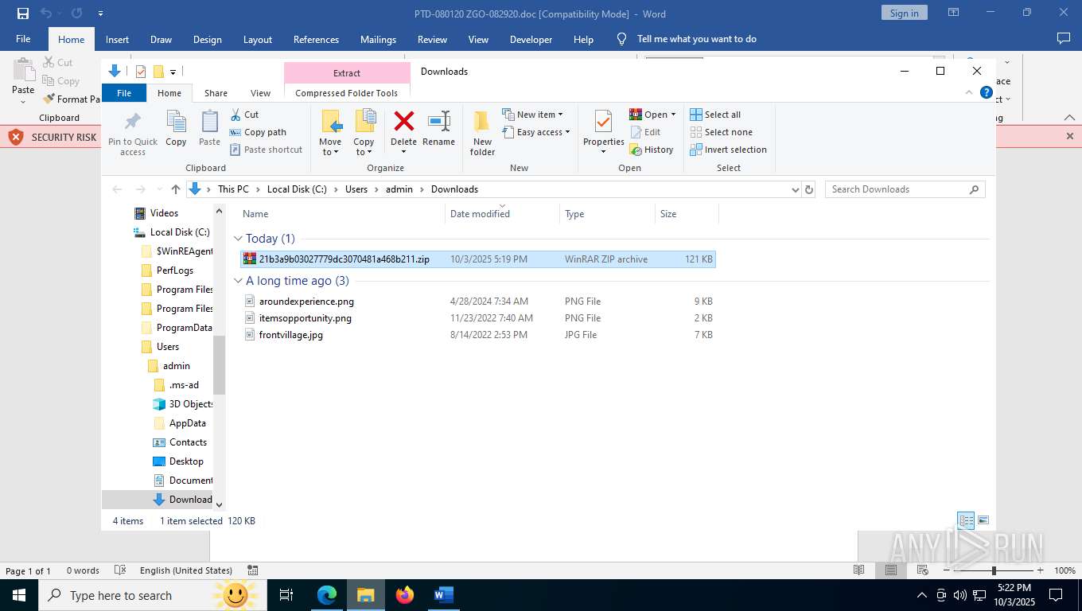Open Word References tab
Viewport: 1082px width, 611px height.
pos(316,39)
